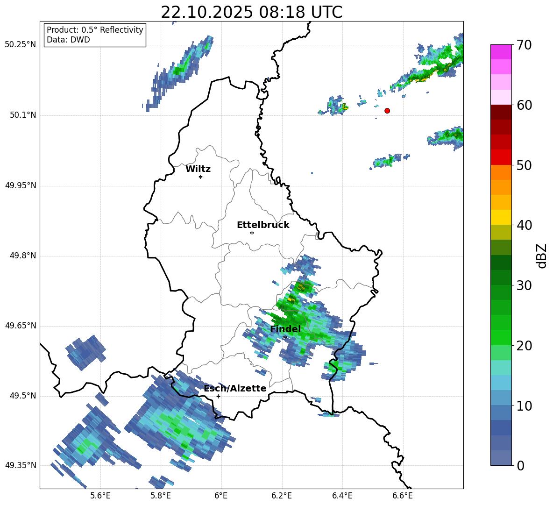Click the 49.5°N latitude label
The width and height of the screenshot is (553, 505).
22,396
